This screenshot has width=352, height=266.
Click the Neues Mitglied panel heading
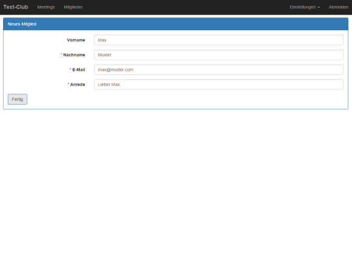22,24
